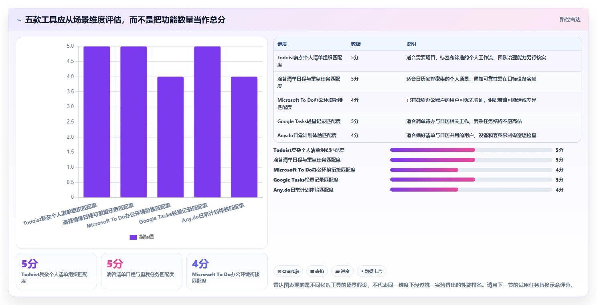Select the 数据卡片 tag chip
Viewport: 597px width, 305px height.
372,271
